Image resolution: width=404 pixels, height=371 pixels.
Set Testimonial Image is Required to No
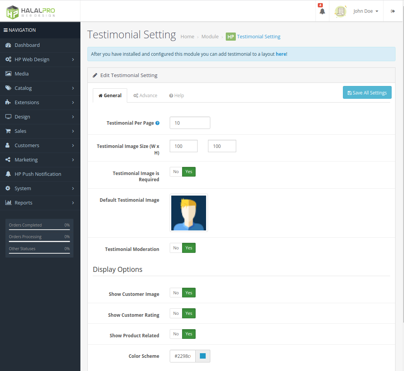click(x=176, y=172)
